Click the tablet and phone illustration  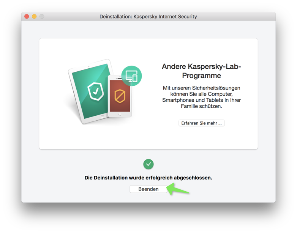105,91
